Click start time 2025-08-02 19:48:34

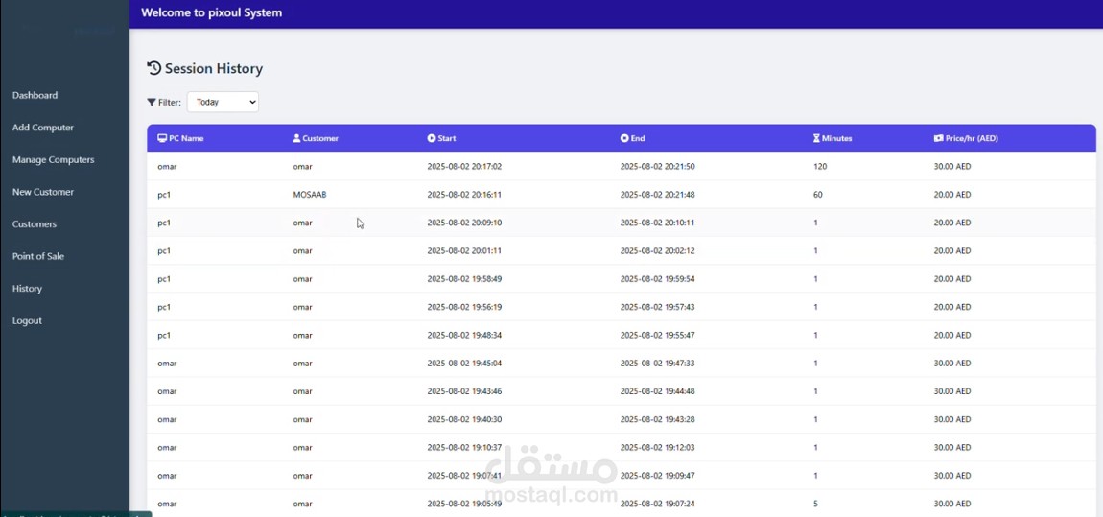[464, 336]
